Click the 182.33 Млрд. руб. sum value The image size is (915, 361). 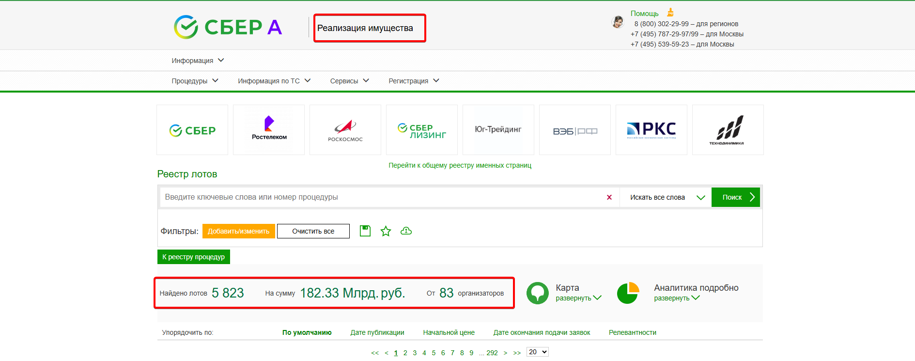[353, 293]
